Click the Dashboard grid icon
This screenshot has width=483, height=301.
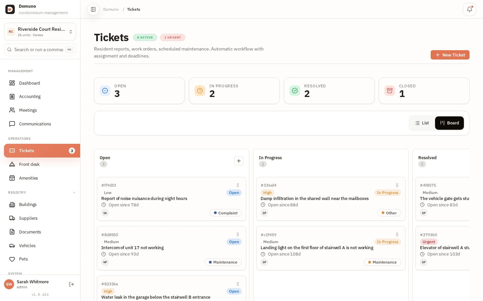tap(12, 83)
